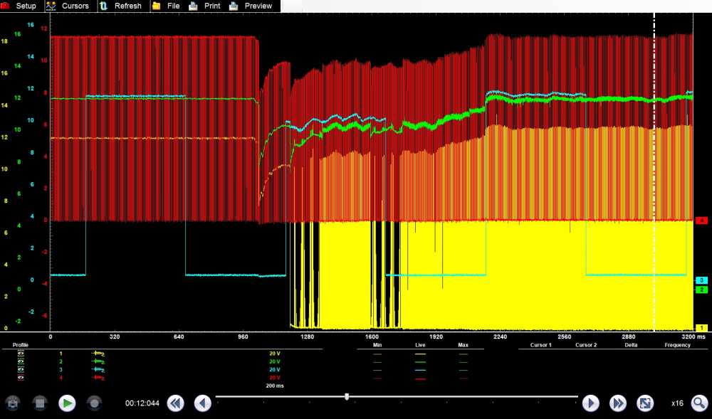The width and height of the screenshot is (712, 419).
Task: Step forward one frame with the single right arrow
Action: point(590,403)
